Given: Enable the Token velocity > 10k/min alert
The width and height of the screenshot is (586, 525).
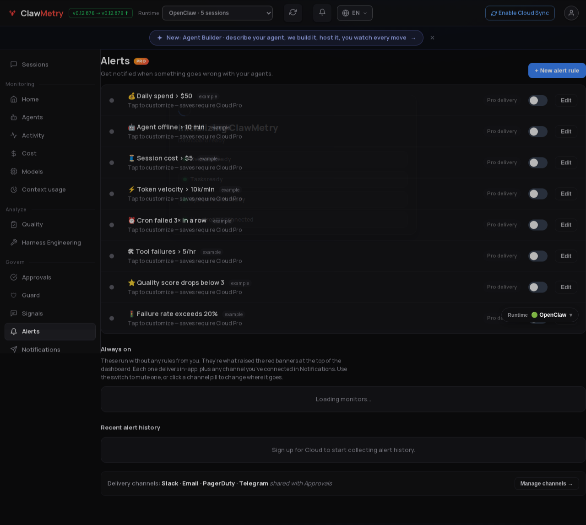Looking at the screenshot, I should (538, 194).
